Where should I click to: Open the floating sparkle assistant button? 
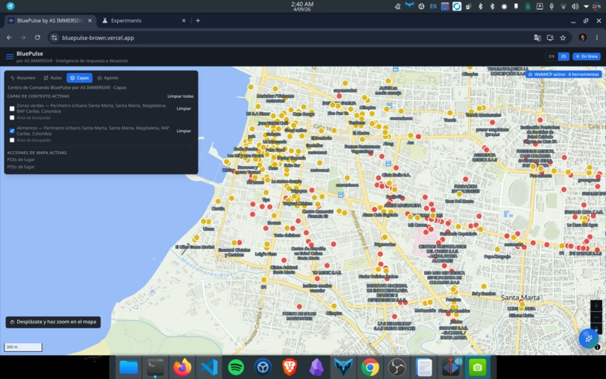tap(589, 338)
